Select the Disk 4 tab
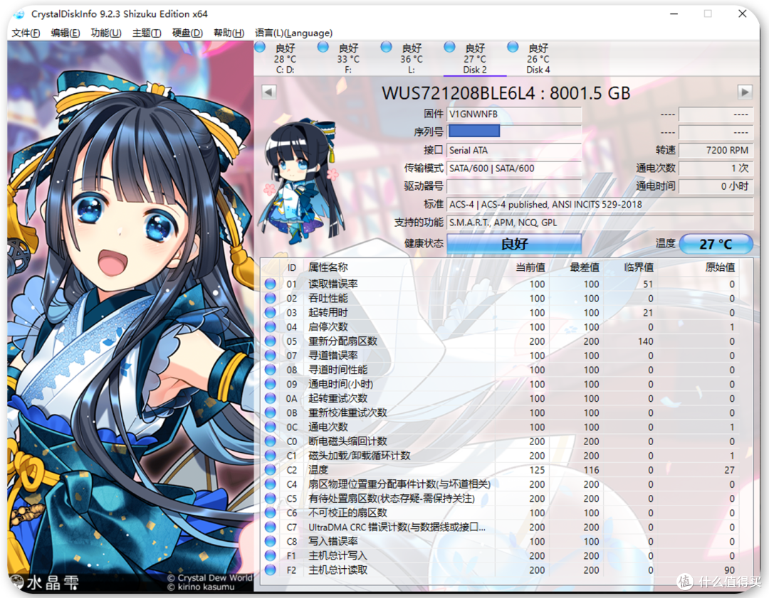Viewport: 769px width, 598px height. [x=538, y=58]
